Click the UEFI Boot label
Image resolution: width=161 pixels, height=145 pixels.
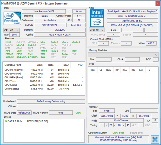coord(118,133)
